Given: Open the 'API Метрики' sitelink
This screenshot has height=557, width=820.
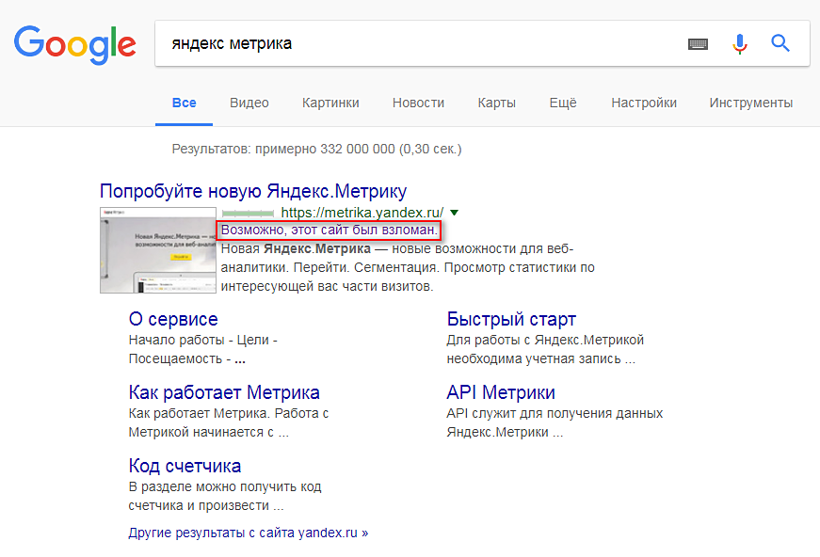Looking at the screenshot, I should pyautogui.click(x=501, y=392).
